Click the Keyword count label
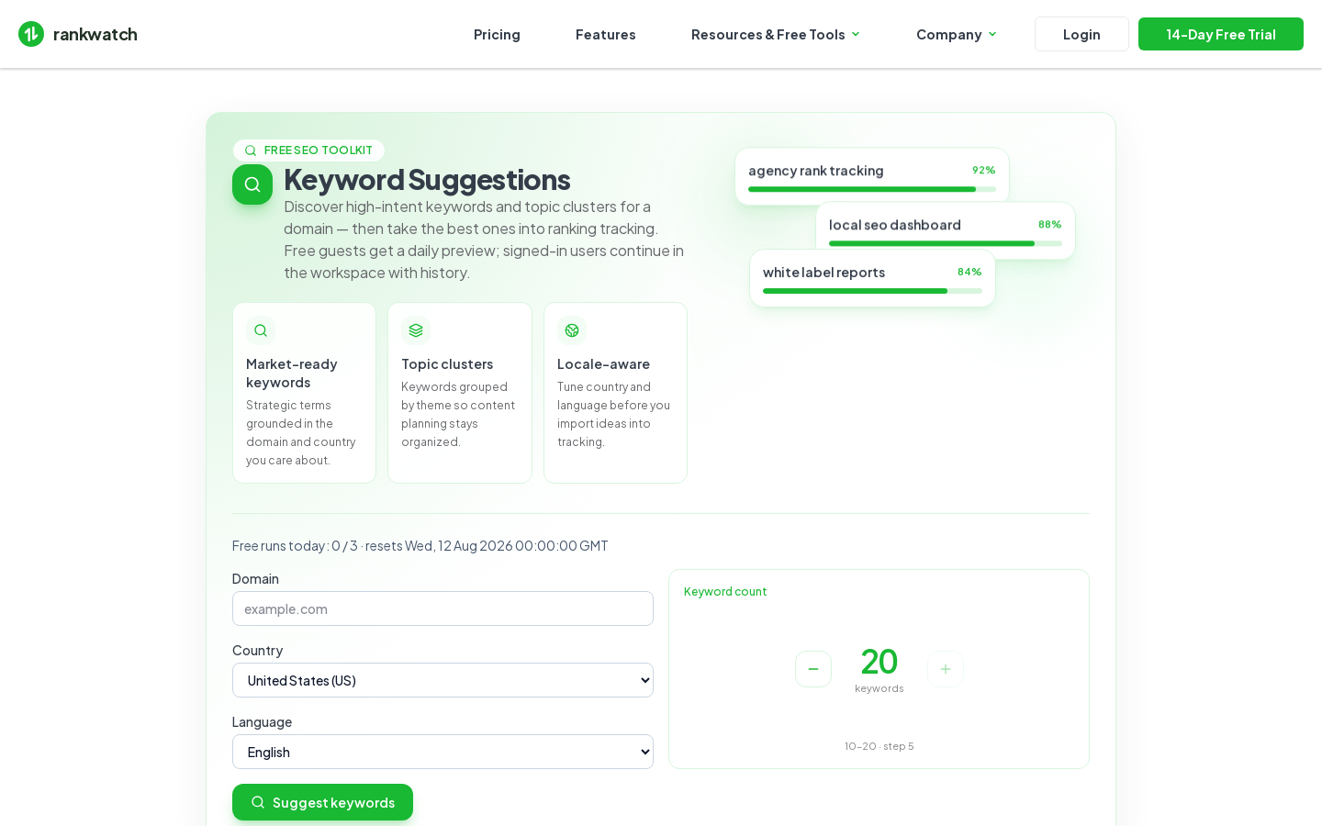1322x826 pixels. tap(725, 592)
